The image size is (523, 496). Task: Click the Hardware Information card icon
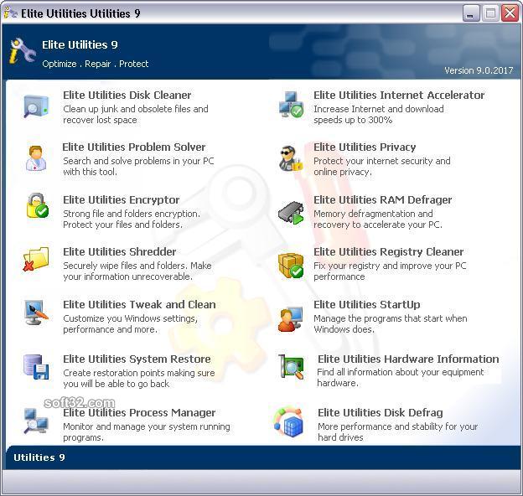291,367
